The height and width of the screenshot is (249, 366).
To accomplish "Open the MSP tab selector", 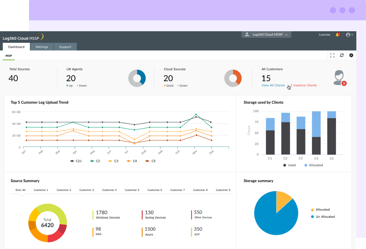I will tap(8, 55).
